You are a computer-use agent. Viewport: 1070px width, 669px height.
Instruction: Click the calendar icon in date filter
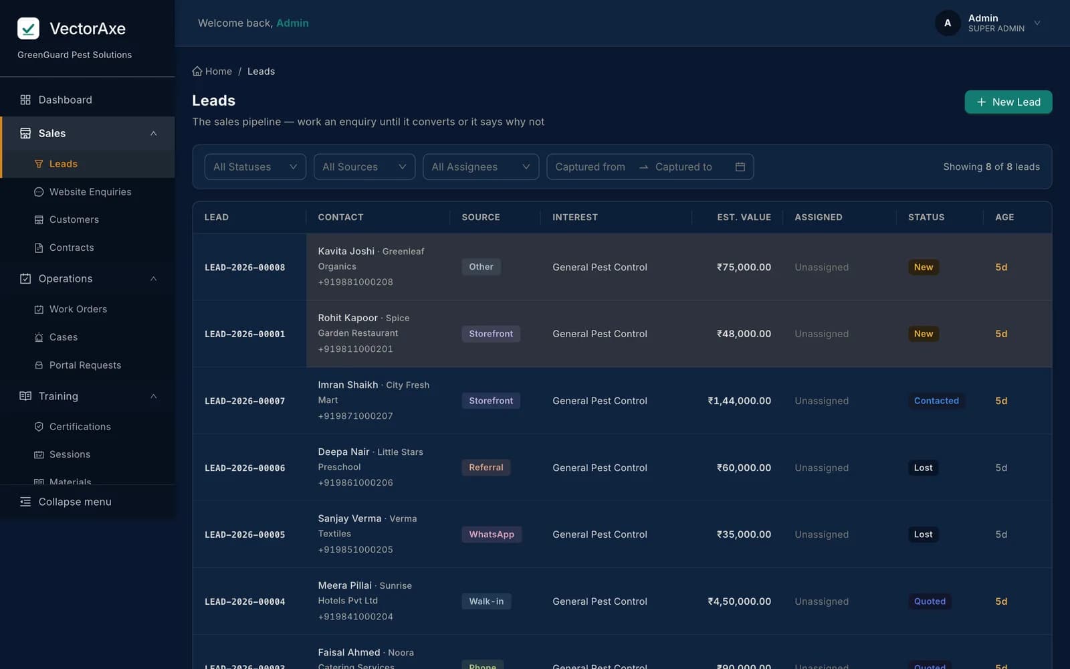pos(740,167)
